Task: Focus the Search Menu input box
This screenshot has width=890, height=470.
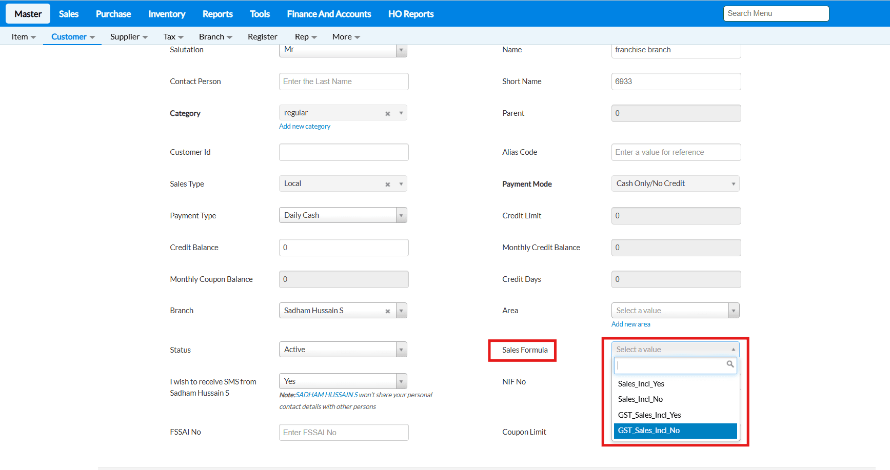Action: coord(776,14)
